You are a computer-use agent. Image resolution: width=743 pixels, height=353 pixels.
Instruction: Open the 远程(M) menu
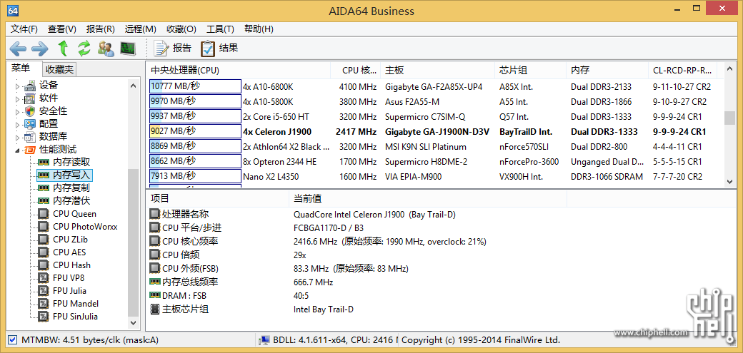(x=140, y=29)
